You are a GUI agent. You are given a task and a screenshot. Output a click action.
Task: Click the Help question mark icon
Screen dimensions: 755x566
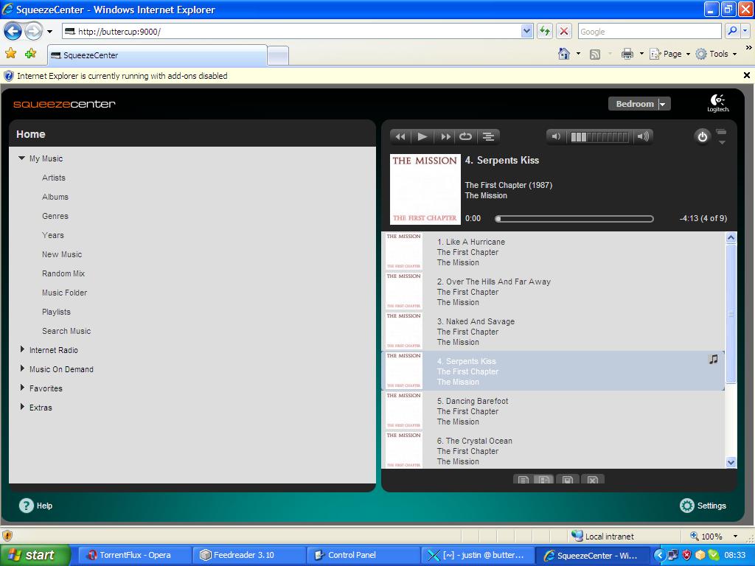coord(27,506)
